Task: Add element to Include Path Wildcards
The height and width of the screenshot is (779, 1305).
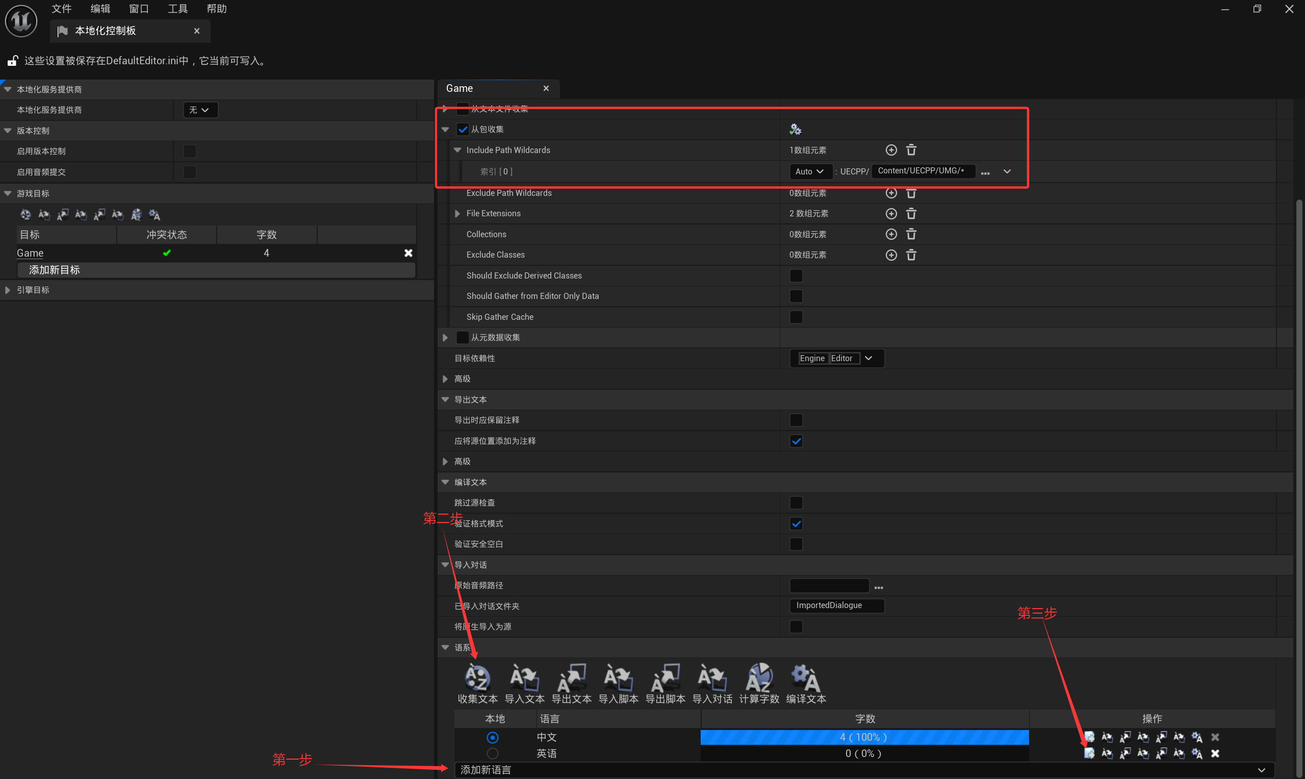Action: (890, 150)
